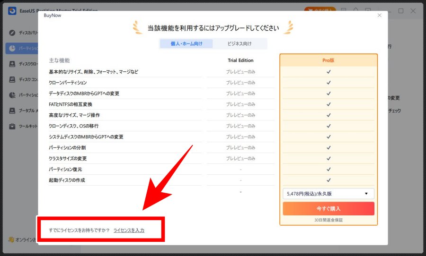Image resolution: width=426 pixels, height=256 pixels.
Task: Select the partition manager pie icon in sidebar
Action: 12,48
